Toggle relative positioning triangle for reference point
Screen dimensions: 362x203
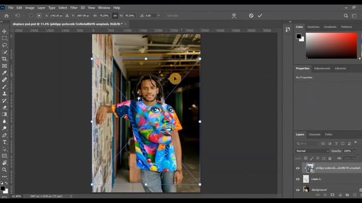(x=67, y=16)
